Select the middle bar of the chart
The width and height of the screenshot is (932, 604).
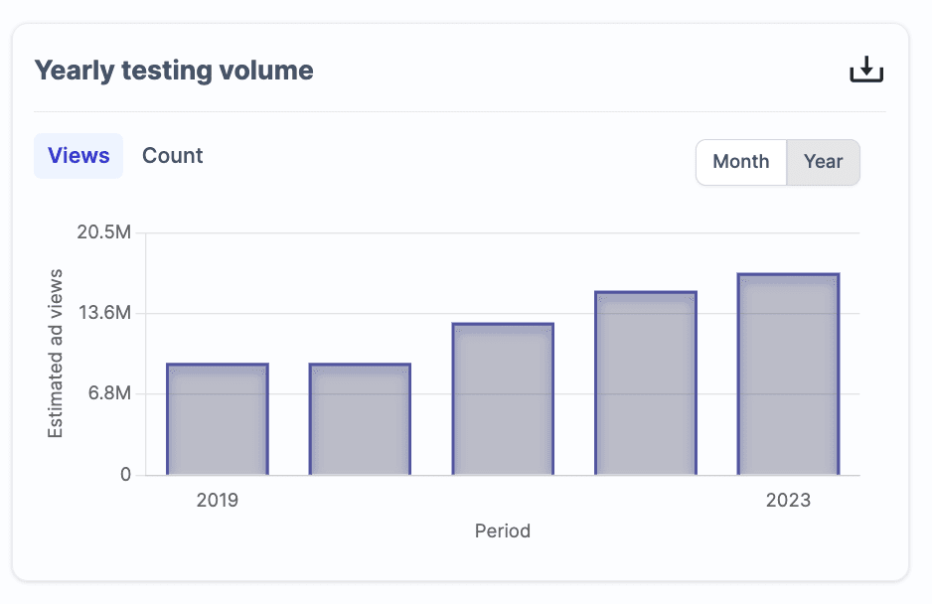[503, 399]
